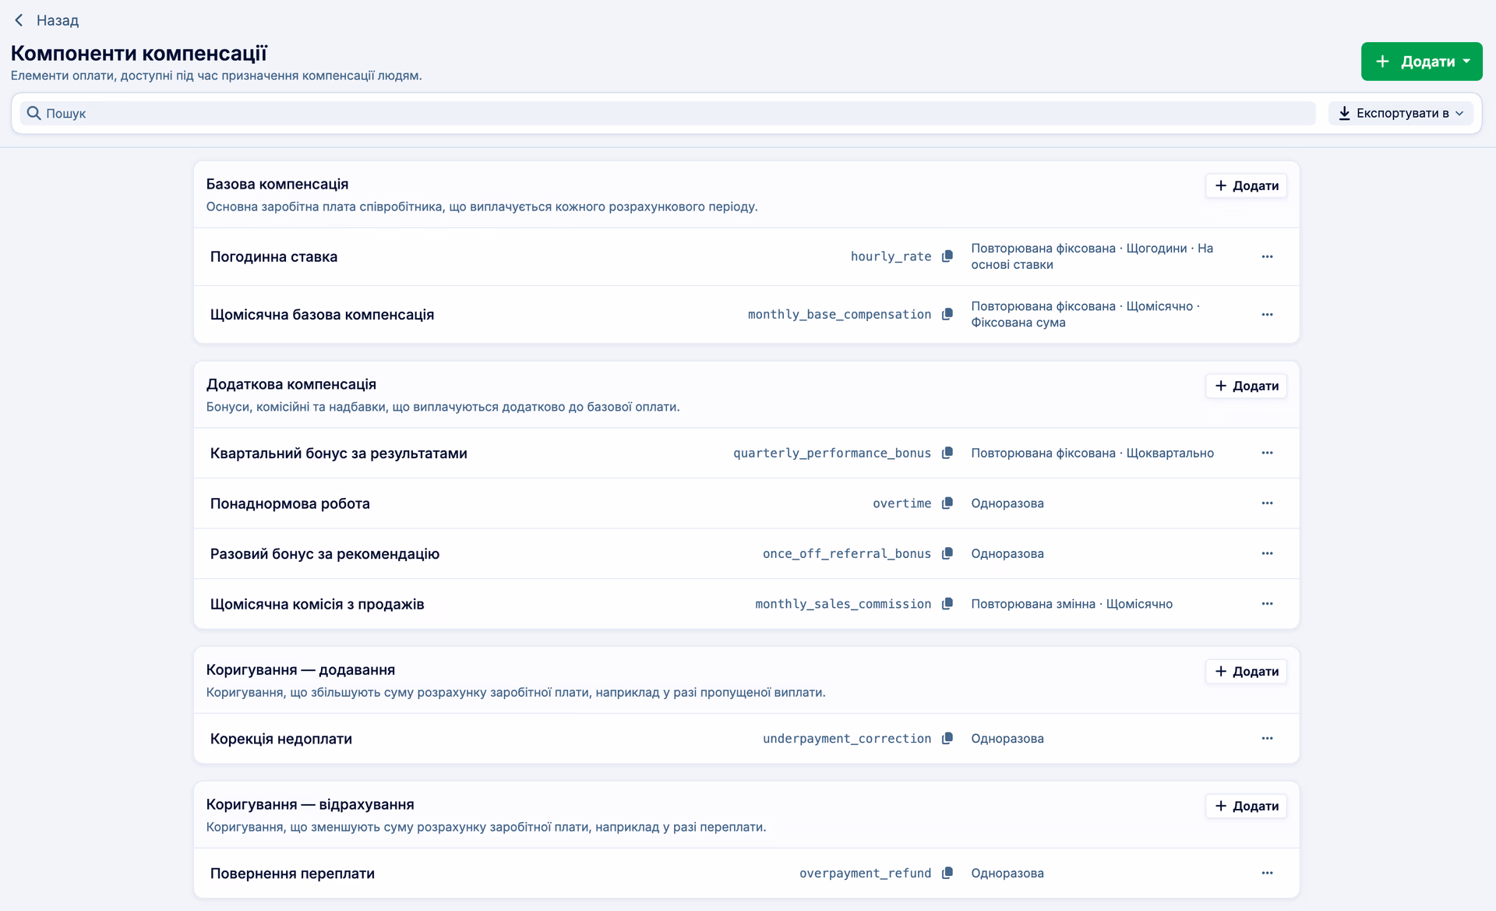This screenshot has width=1496, height=911.
Task: Expand the Експортувати в dropdown
Action: (1401, 113)
